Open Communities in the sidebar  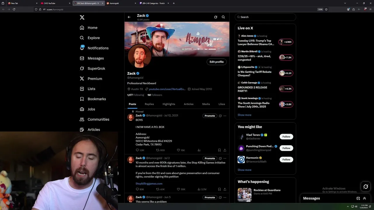(x=94, y=119)
